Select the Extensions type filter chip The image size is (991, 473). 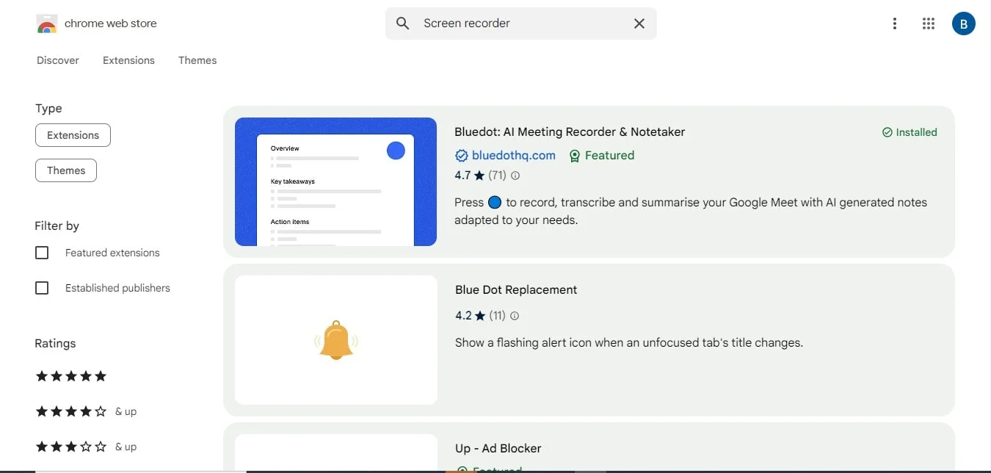point(73,135)
